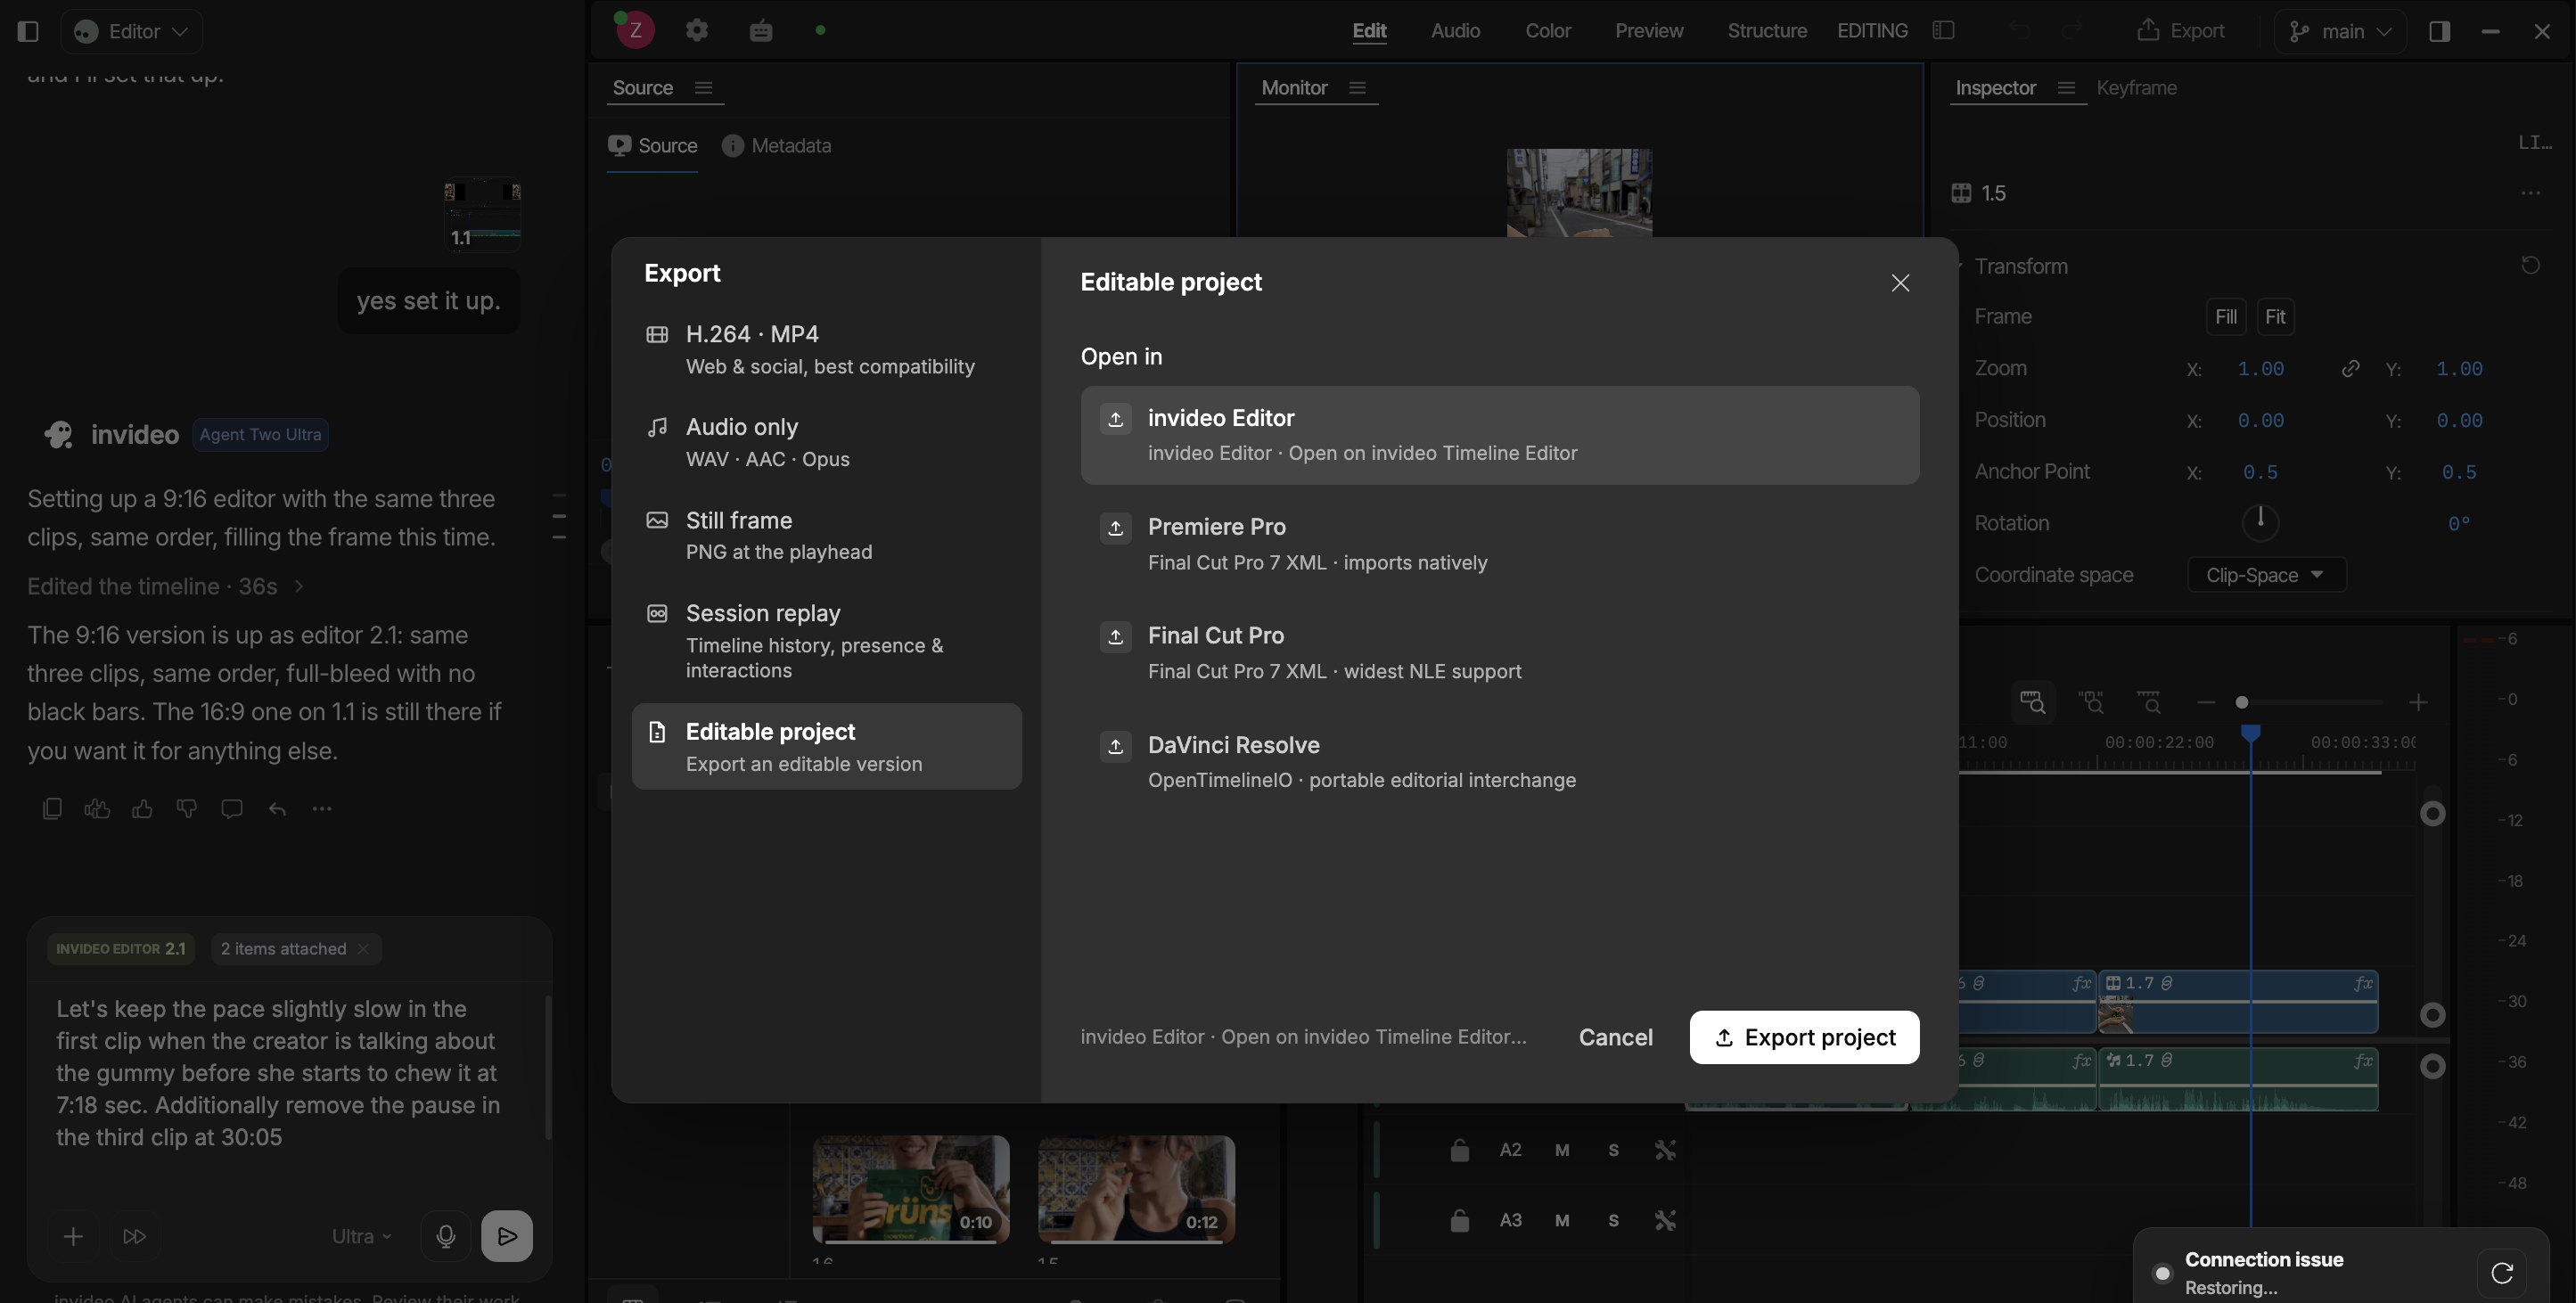The width and height of the screenshot is (2576, 1303).
Task: Click the timeline zoom slider handle
Action: click(2242, 703)
